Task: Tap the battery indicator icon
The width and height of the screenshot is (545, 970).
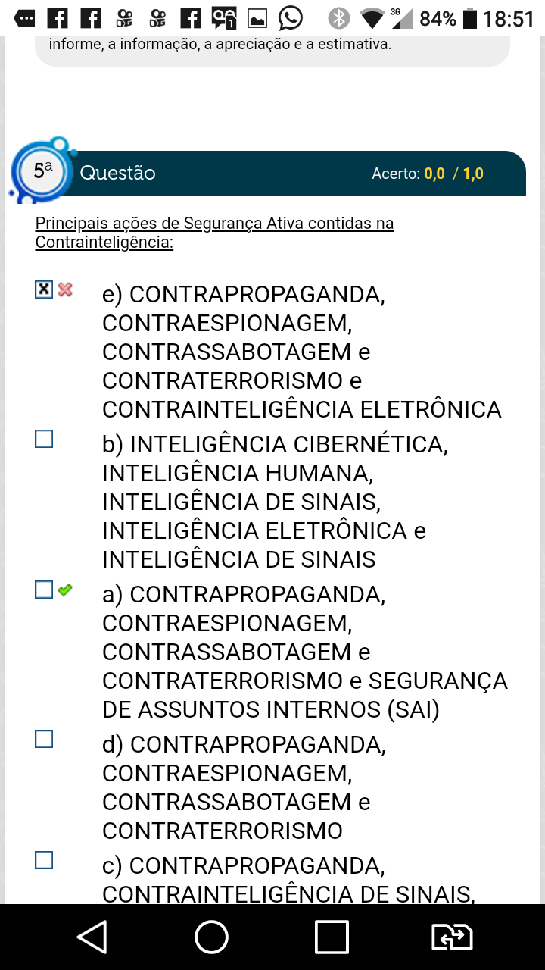Action: tap(469, 18)
